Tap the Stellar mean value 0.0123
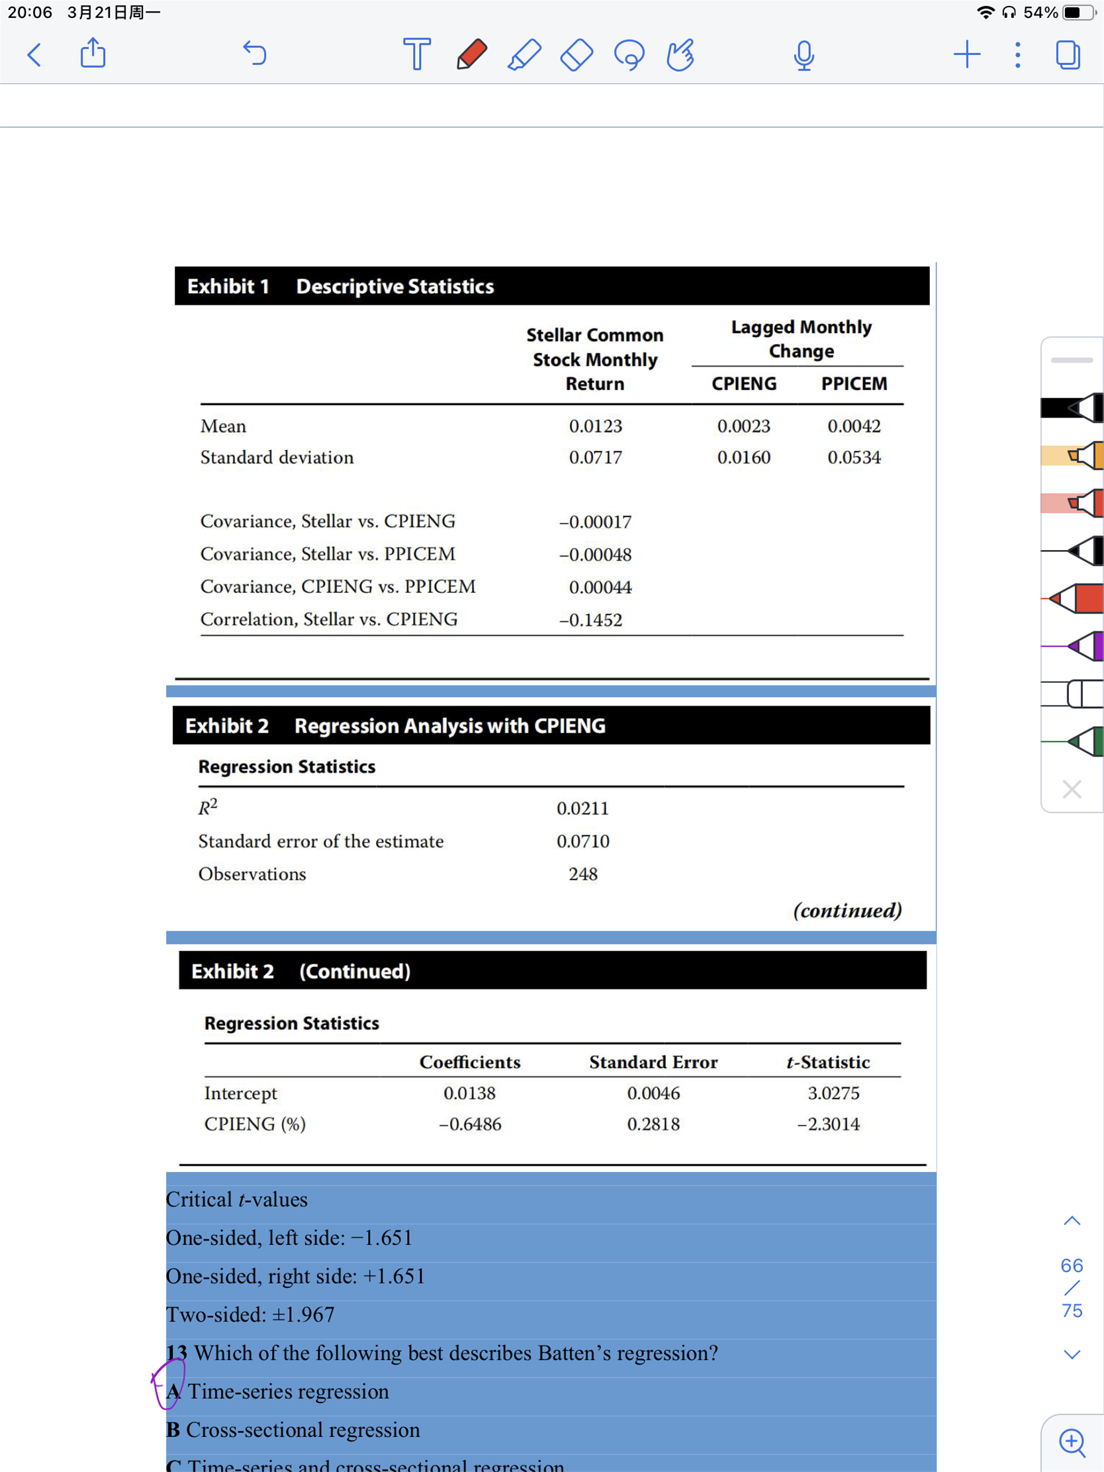 point(596,426)
